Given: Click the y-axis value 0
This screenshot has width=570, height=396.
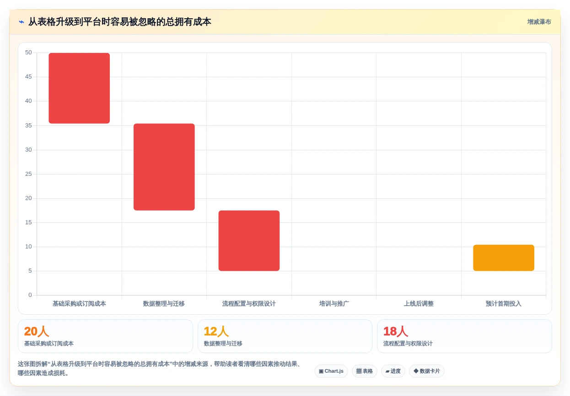Looking at the screenshot, I should click(30, 295).
